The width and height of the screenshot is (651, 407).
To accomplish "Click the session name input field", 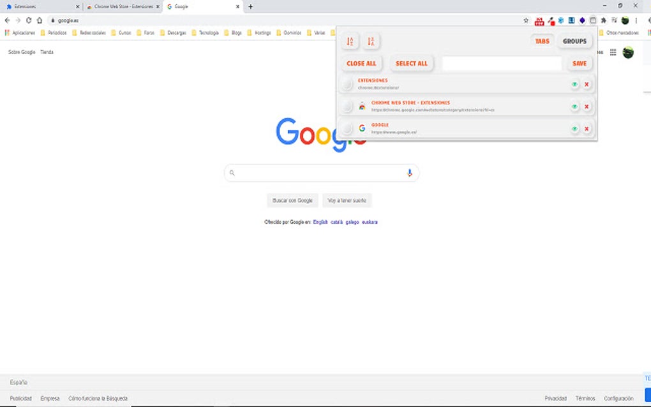I will tap(501, 63).
